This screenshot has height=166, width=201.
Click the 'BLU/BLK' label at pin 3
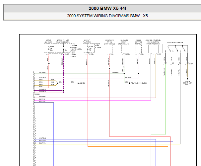point(42,102)
